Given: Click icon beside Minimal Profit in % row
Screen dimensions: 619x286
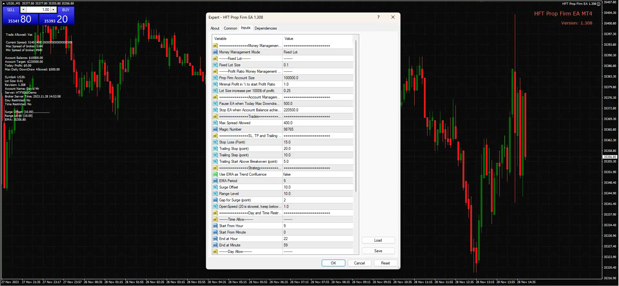Looking at the screenshot, I should coord(215,84).
